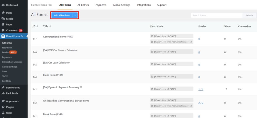
Task: Sort forms by Title column arrows
Action: pyautogui.click(x=50, y=26)
